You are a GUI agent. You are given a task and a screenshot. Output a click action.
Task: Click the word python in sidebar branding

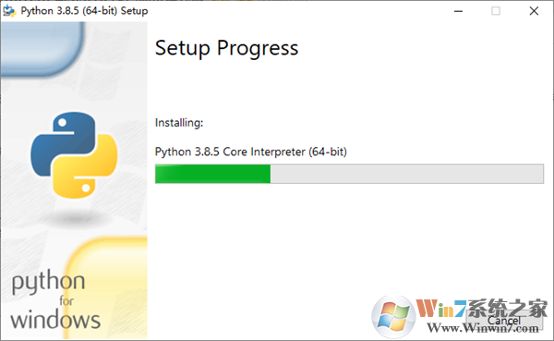click(x=48, y=282)
